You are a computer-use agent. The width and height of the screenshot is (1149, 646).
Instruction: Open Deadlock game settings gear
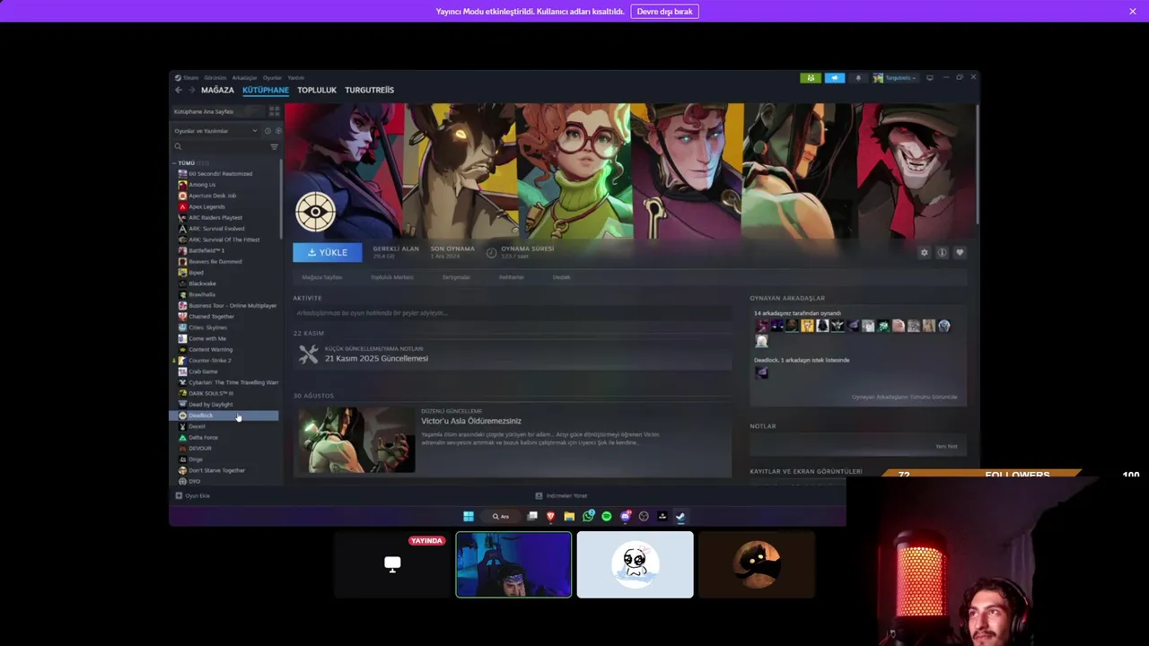924,253
